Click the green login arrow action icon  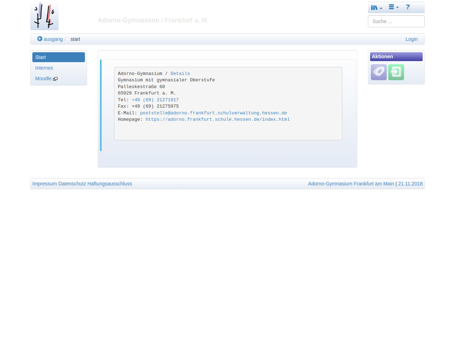click(396, 72)
